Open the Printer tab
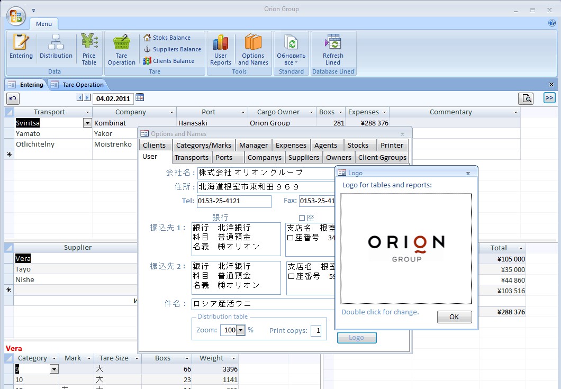This screenshot has height=389, width=561. (392, 146)
